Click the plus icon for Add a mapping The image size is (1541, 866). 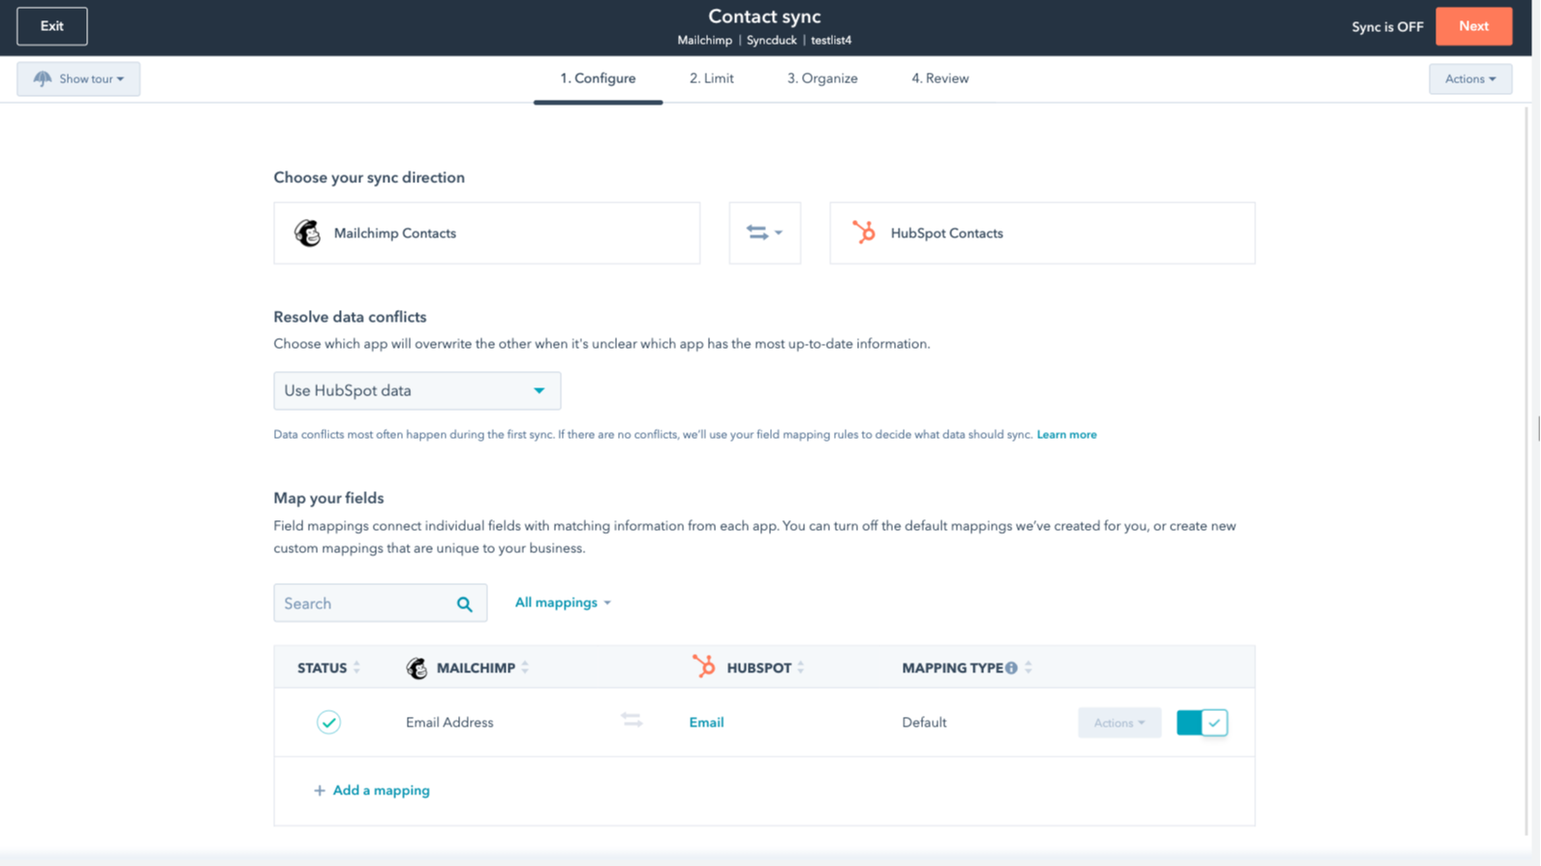[320, 791]
